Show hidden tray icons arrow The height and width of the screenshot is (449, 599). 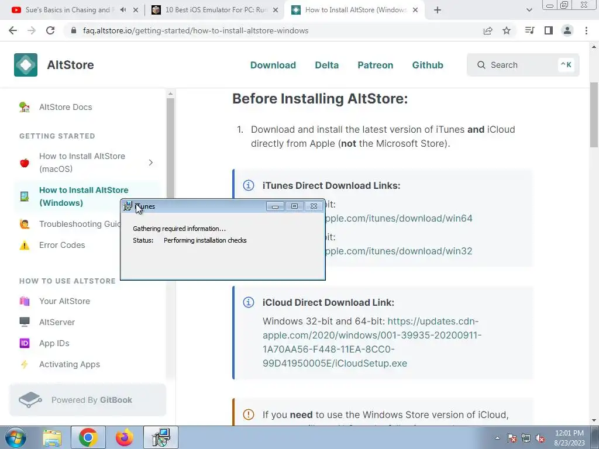coord(497,438)
